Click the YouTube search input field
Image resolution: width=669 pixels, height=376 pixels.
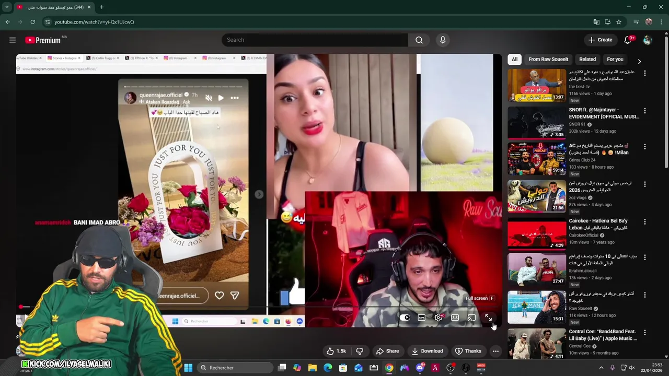click(x=315, y=40)
